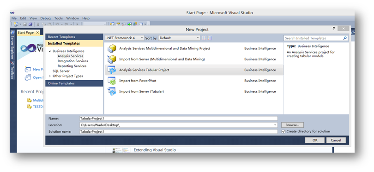Click the Redo toolbar icon

(x=66, y=24)
